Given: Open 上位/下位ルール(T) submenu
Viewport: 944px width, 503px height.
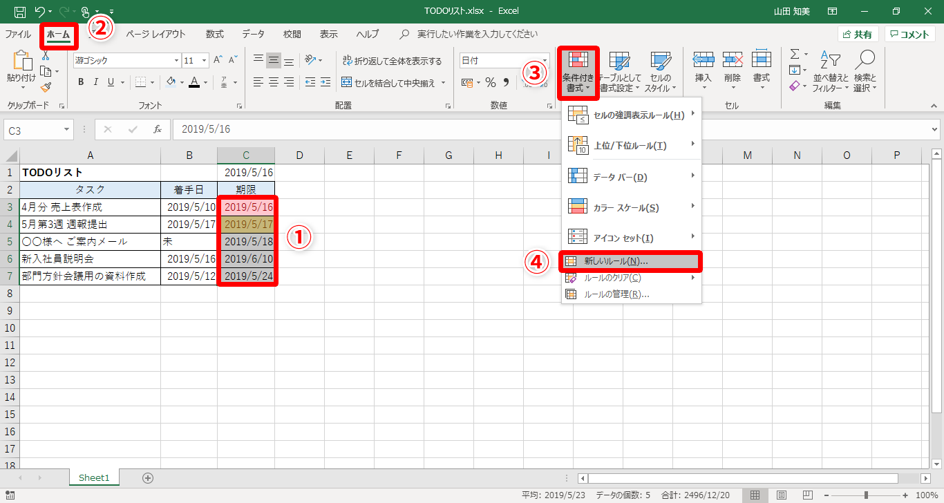Looking at the screenshot, I should [x=631, y=145].
